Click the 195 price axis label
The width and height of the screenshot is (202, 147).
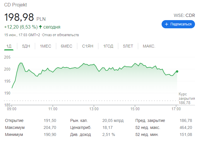pyautogui.click(x=7, y=81)
